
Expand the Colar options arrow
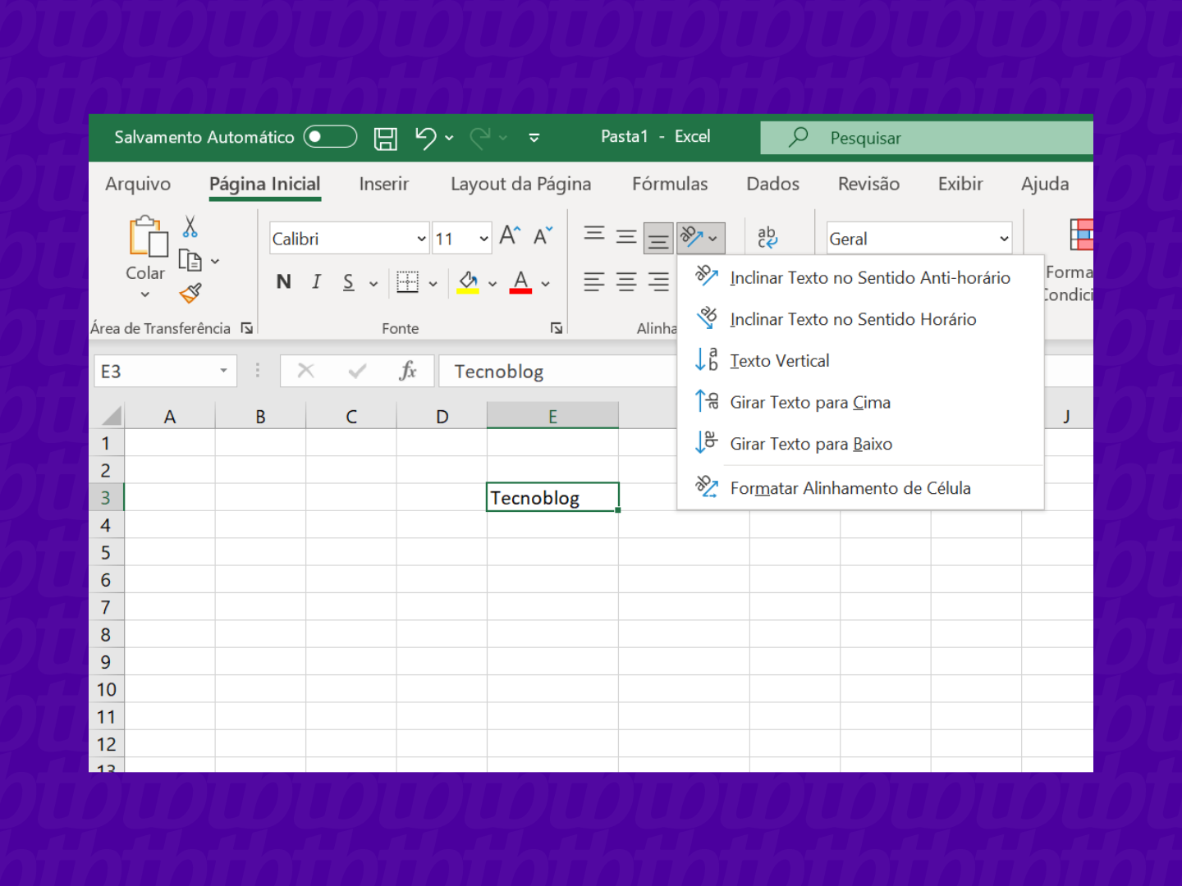click(145, 294)
